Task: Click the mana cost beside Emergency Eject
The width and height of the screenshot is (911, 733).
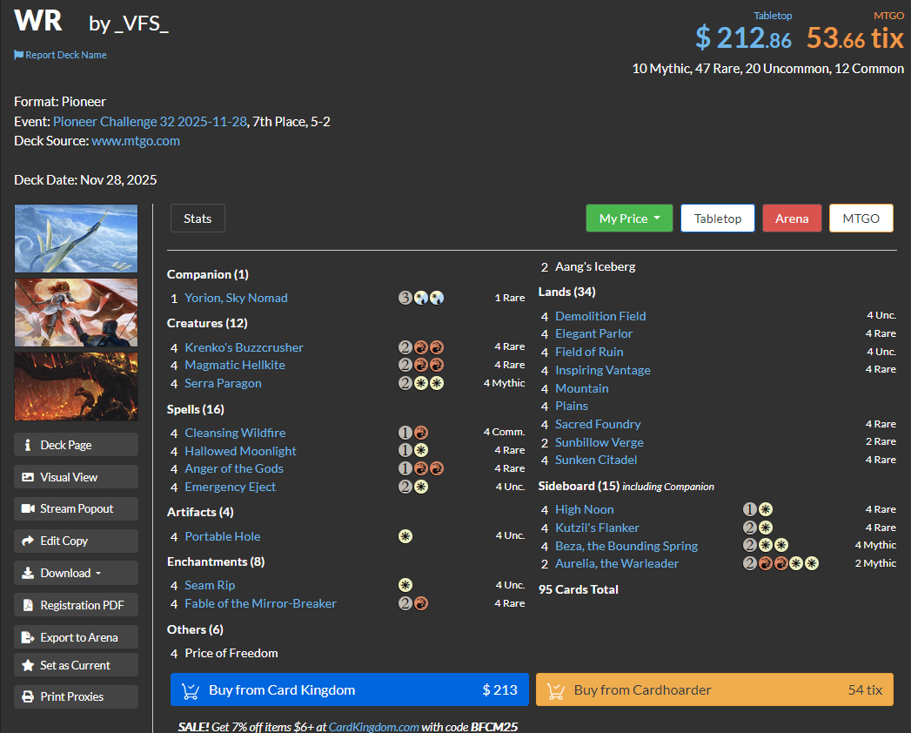Action: [413, 487]
